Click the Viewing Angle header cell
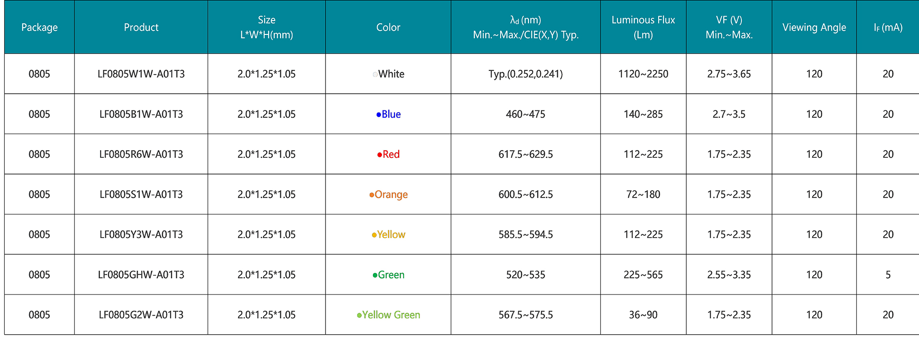The image size is (919, 350). (814, 27)
